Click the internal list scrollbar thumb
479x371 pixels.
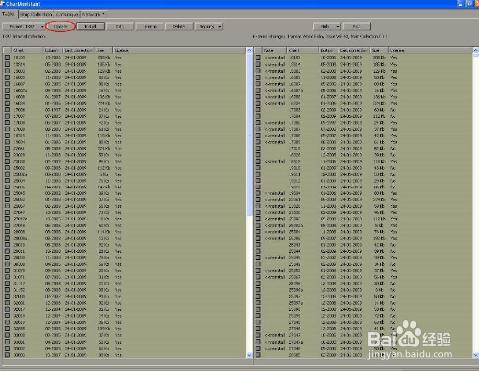click(249, 134)
